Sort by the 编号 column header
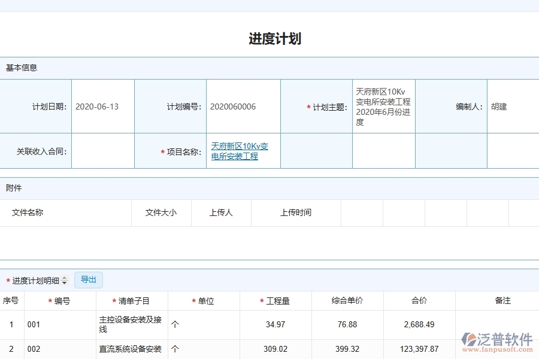 (57, 300)
